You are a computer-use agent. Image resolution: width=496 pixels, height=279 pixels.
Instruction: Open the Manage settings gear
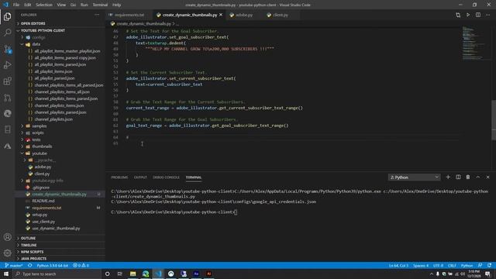coord(8,253)
